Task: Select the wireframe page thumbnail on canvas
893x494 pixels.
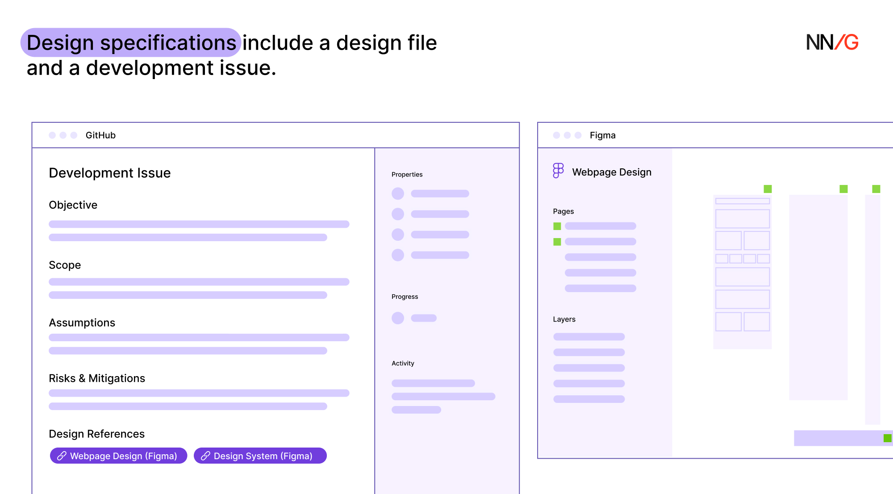Action: tap(742, 272)
